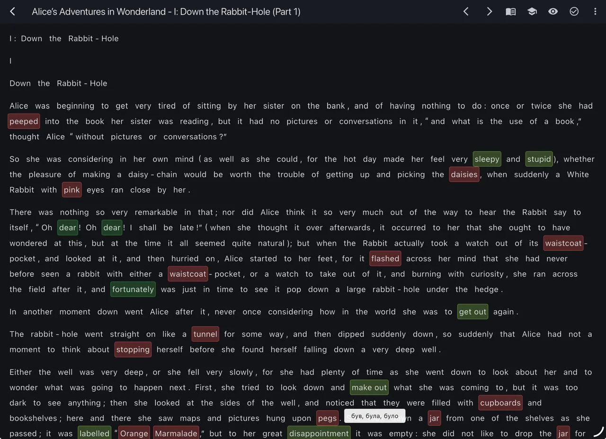Viewport: 606px width, 439px height.
Task: Click the word "afterwards" in the text
Action: 350,228
